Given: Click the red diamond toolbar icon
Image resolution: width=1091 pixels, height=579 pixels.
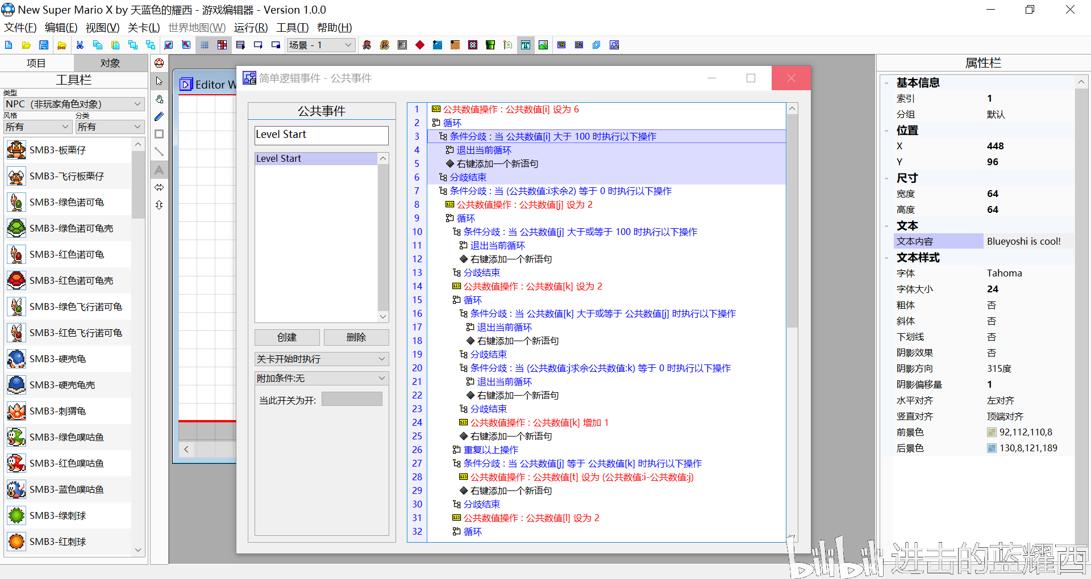Looking at the screenshot, I should [x=420, y=45].
